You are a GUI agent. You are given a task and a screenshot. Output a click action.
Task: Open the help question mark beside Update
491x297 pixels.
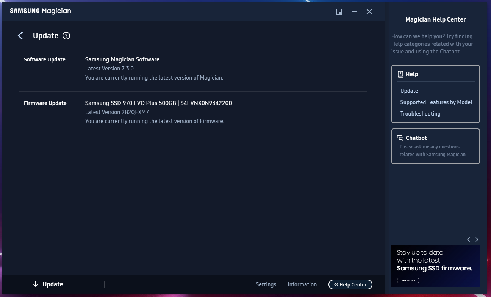(x=66, y=36)
